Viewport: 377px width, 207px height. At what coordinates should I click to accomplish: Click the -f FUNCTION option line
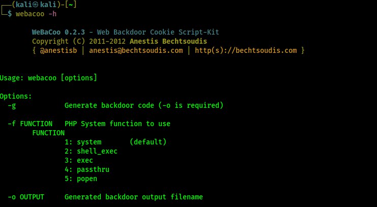pos(89,124)
